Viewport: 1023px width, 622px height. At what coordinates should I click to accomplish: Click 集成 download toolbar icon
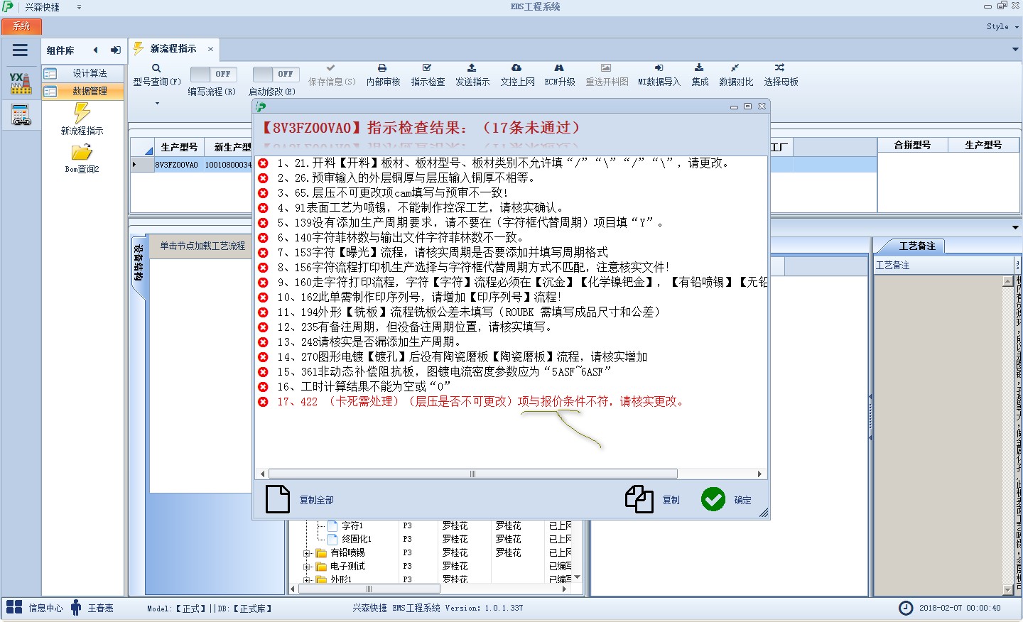[699, 68]
